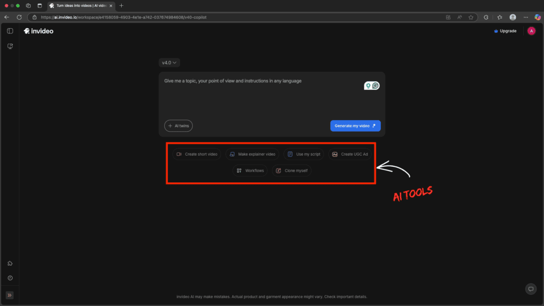The image size is (544, 306).
Task: Open the v4.0 version dropdown
Action: point(169,62)
